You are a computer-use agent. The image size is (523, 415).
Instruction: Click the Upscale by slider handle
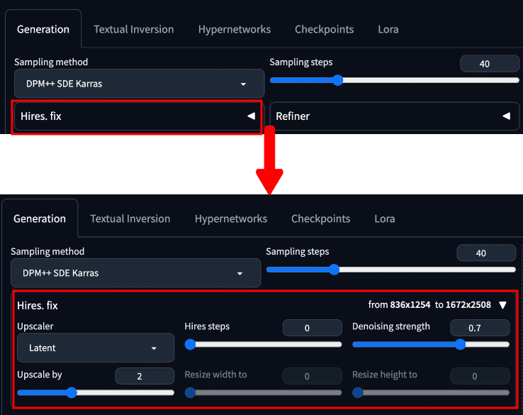[72, 392]
